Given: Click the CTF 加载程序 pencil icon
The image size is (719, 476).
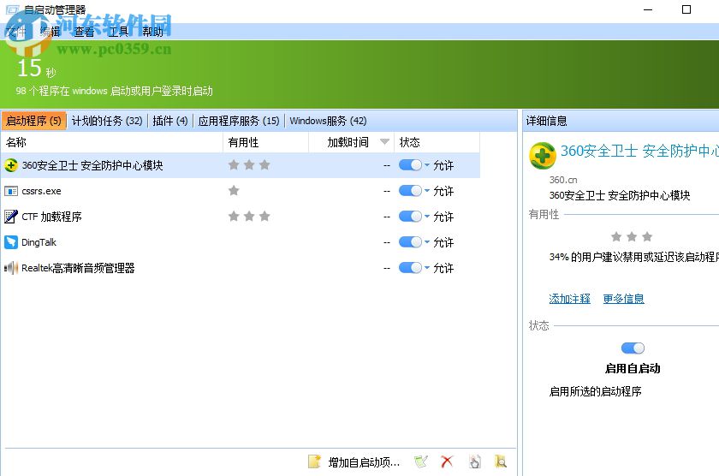Looking at the screenshot, I should [x=11, y=217].
